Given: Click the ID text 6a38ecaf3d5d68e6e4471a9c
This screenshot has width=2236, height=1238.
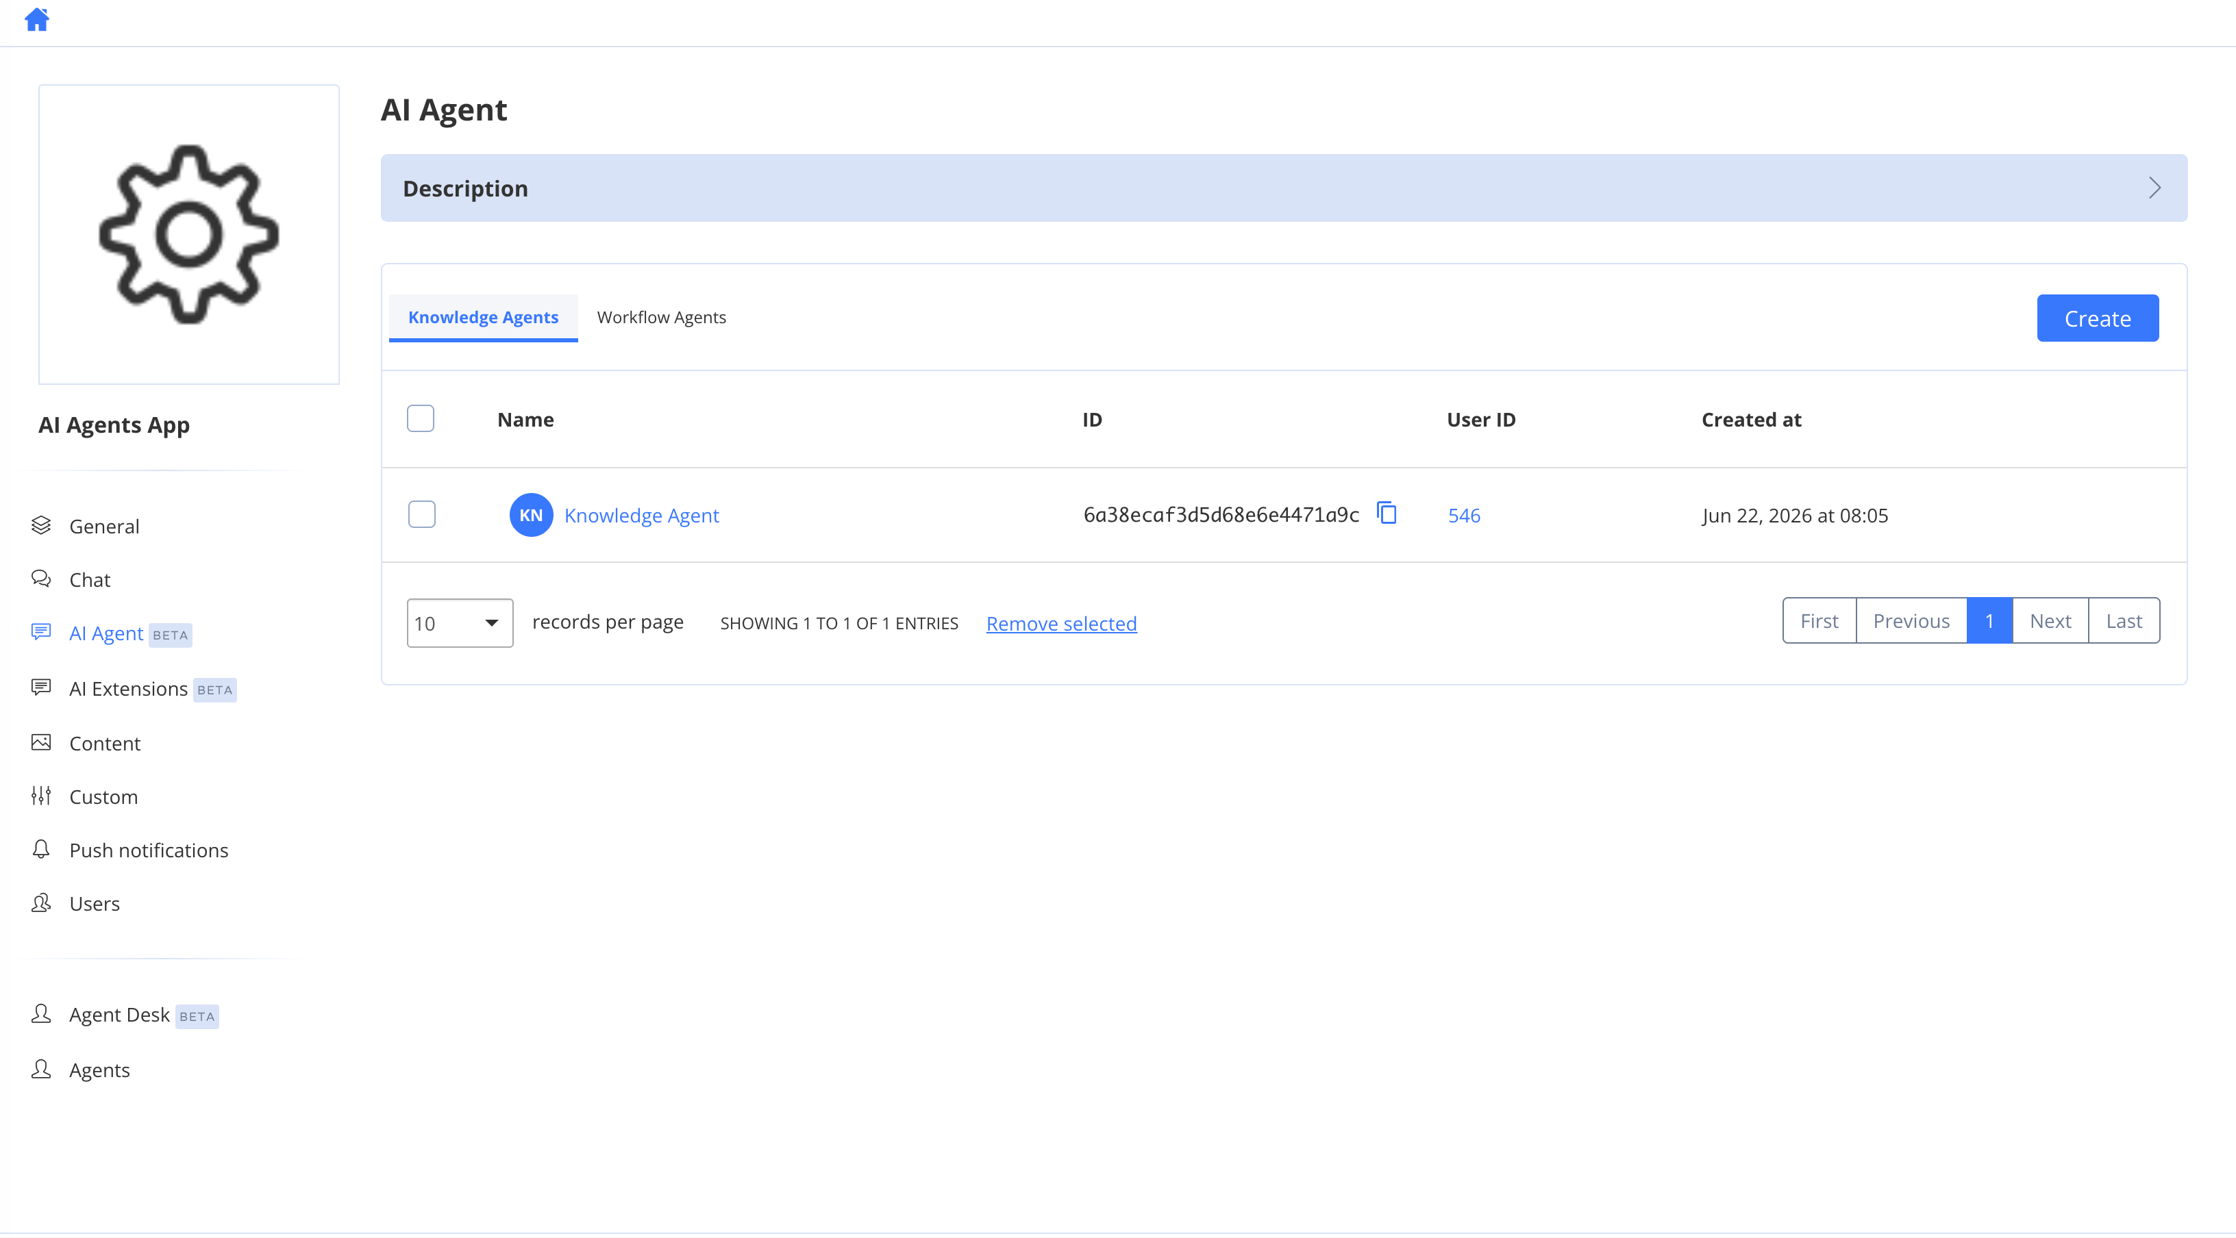Looking at the screenshot, I should (1221, 514).
